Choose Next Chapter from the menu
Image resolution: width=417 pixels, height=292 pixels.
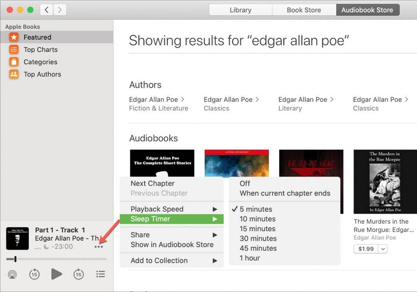coord(172,184)
